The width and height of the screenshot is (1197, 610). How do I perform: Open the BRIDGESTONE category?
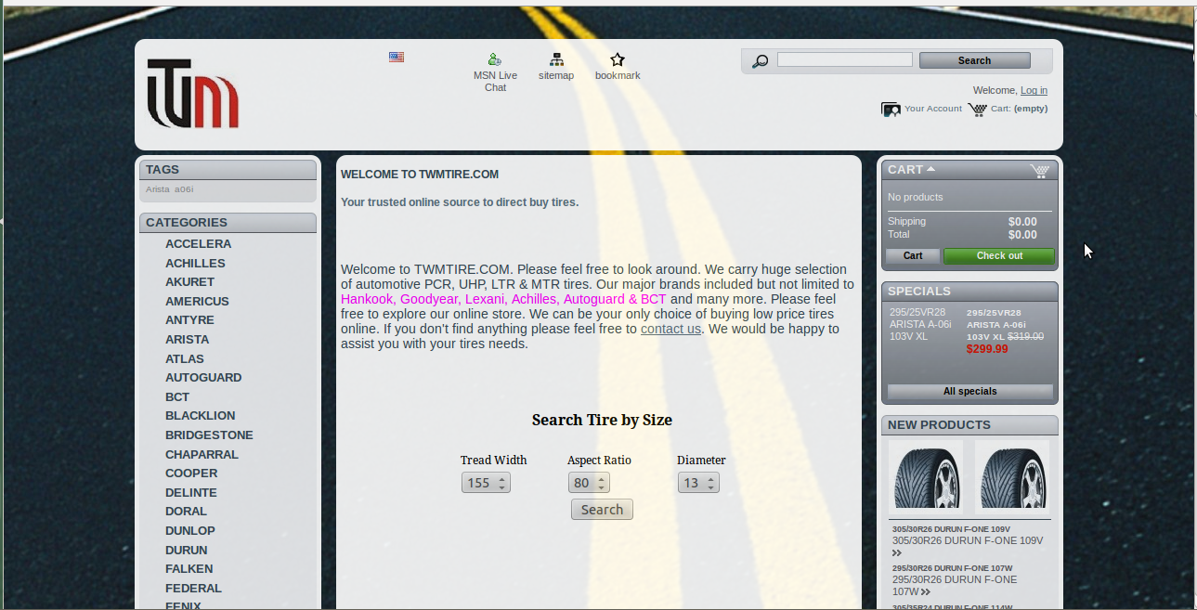[x=209, y=435]
